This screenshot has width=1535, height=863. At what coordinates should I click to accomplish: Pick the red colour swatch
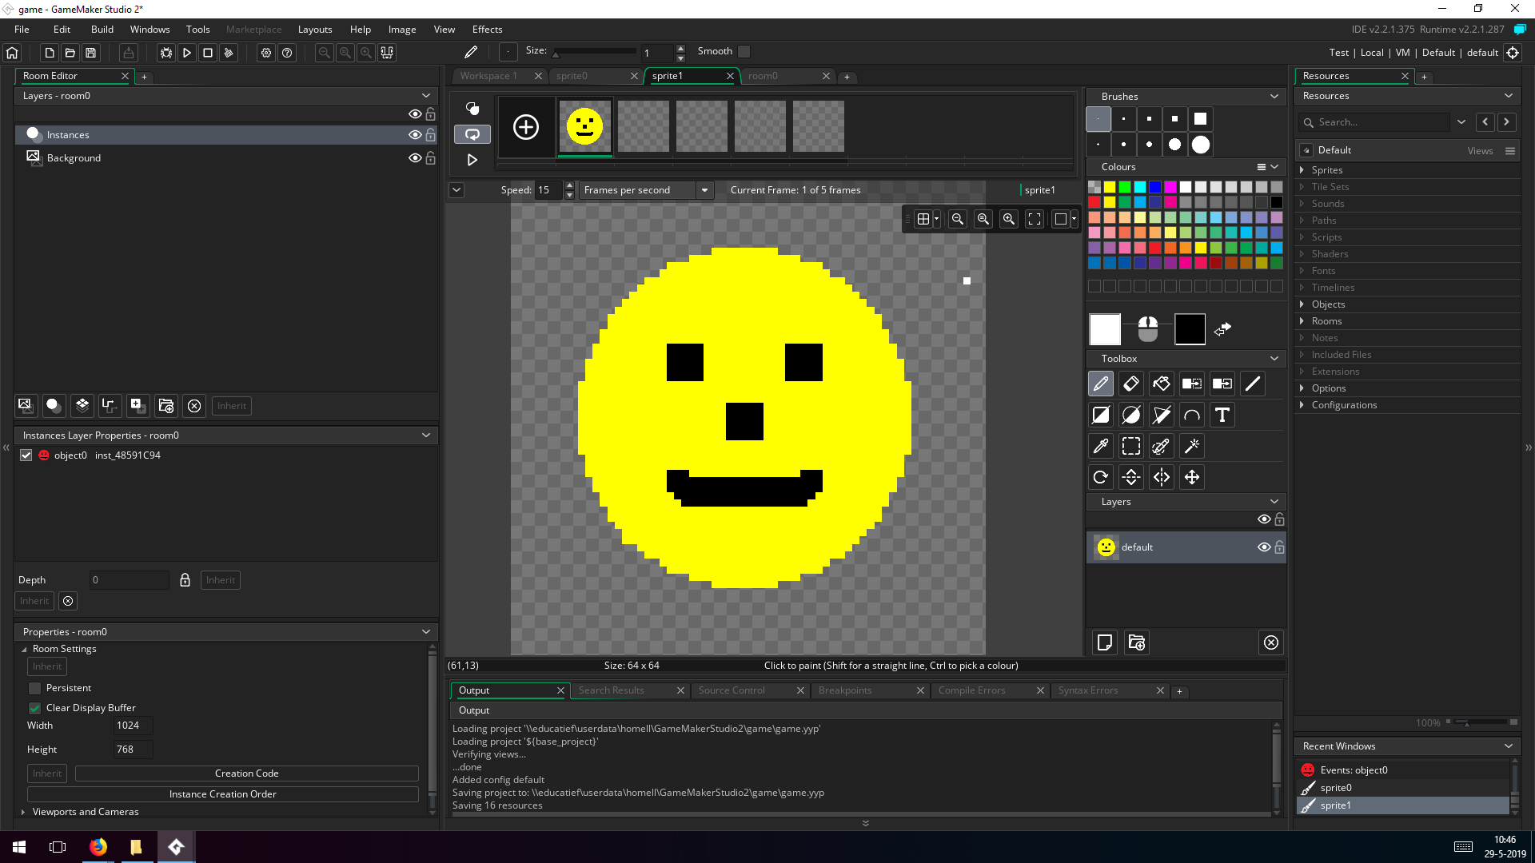tap(1094, 202)
